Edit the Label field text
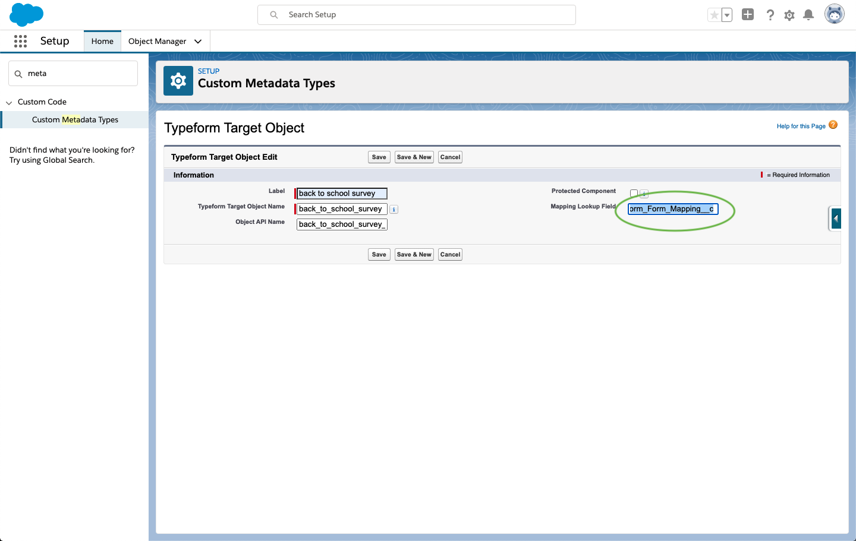This screenshot has width=856, height=541. [x=342, y=194]
